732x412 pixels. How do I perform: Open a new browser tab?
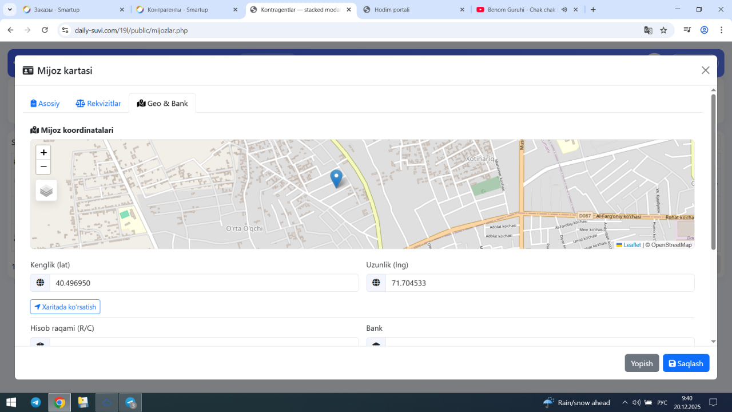click(x=593, y=10)
